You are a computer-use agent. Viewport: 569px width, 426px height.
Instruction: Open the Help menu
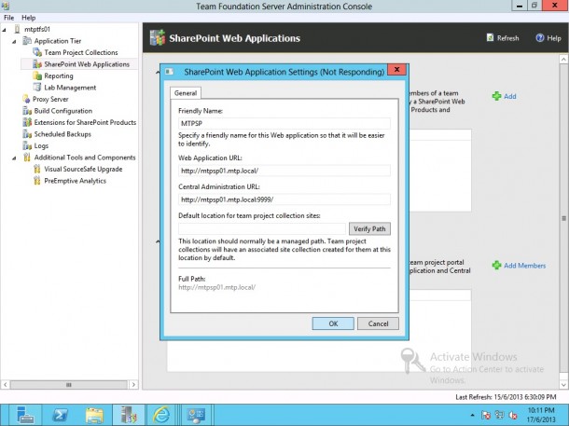[x=28, y=18]
